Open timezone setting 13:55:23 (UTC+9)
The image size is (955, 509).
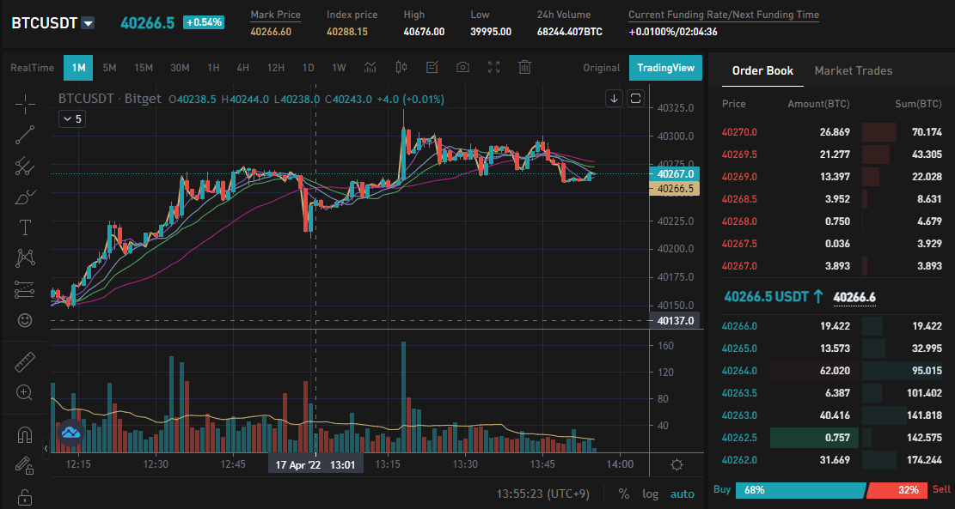tap(542, 494)
